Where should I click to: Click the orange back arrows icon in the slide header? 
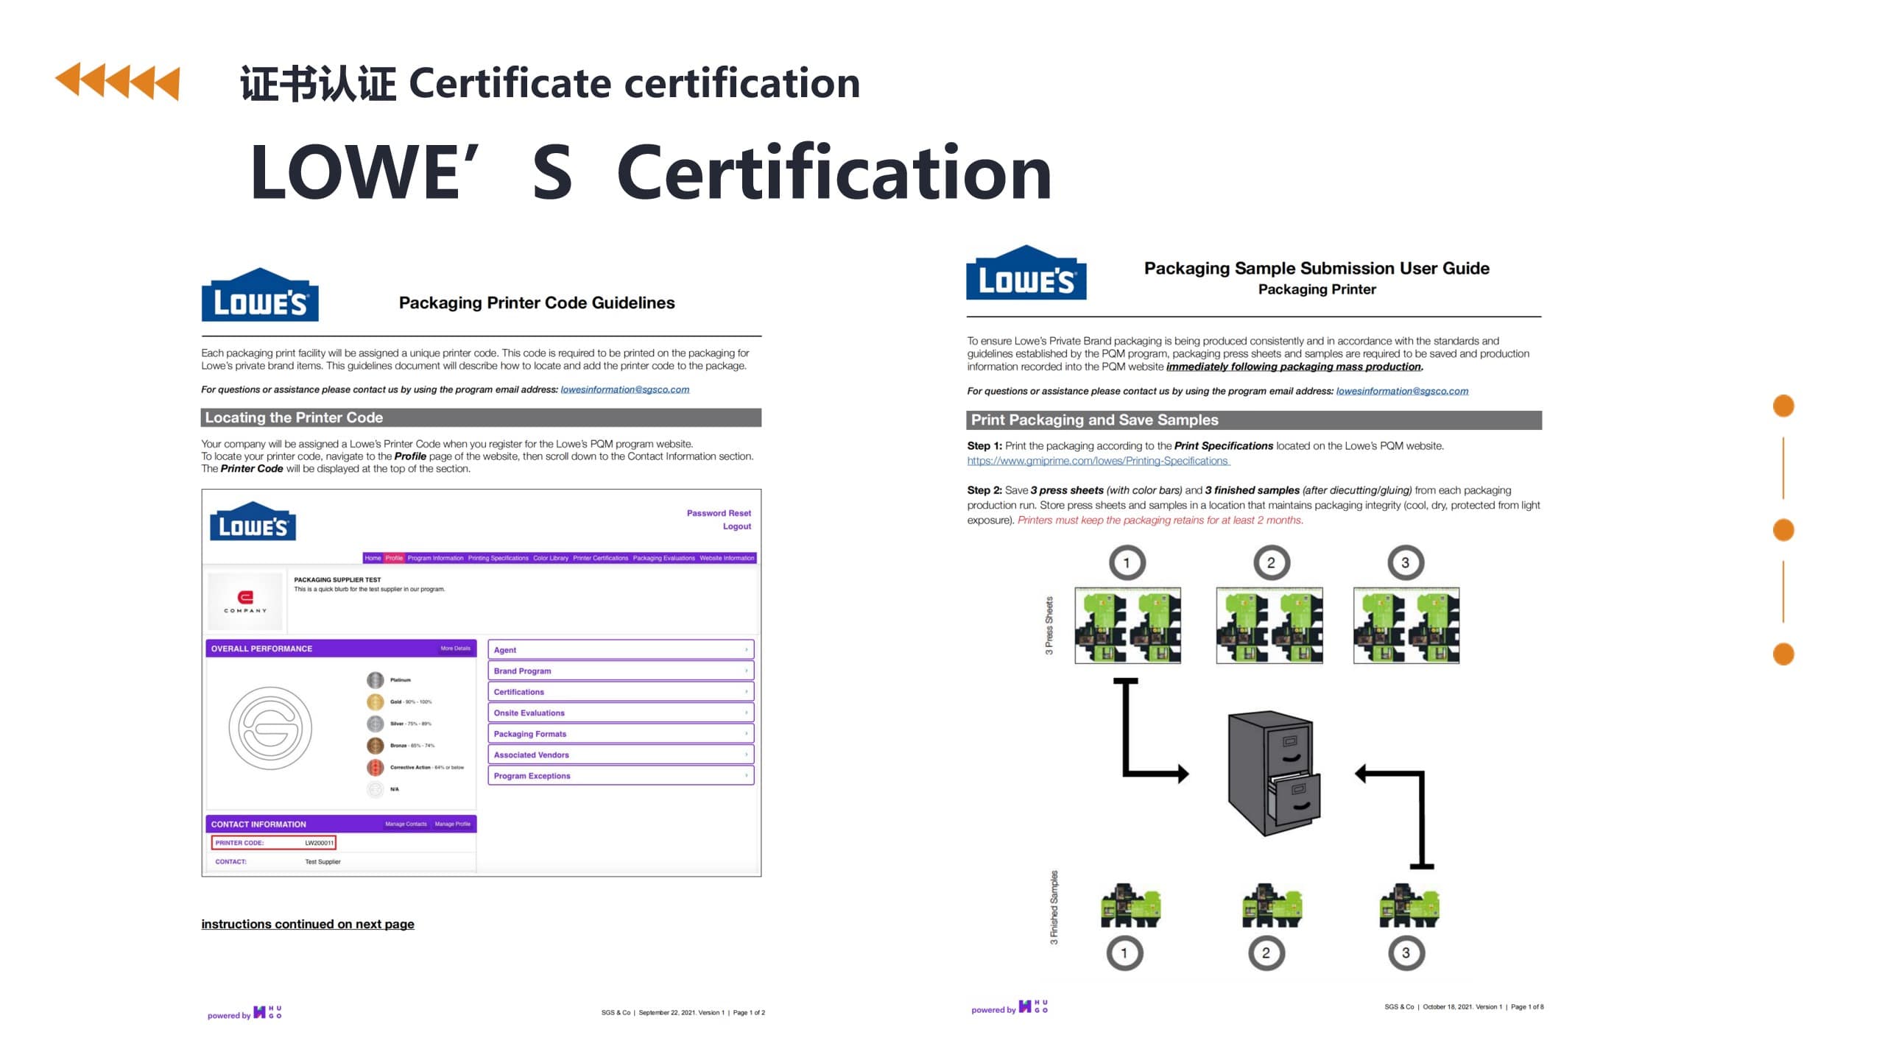[x=117, y=81]
